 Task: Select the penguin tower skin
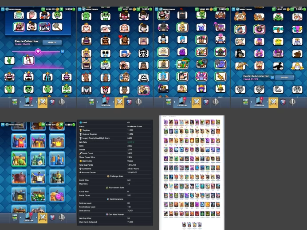pos(38,159)
